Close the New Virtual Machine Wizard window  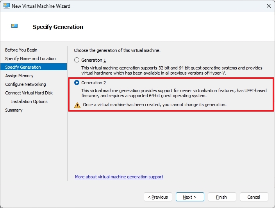point(268,6)
